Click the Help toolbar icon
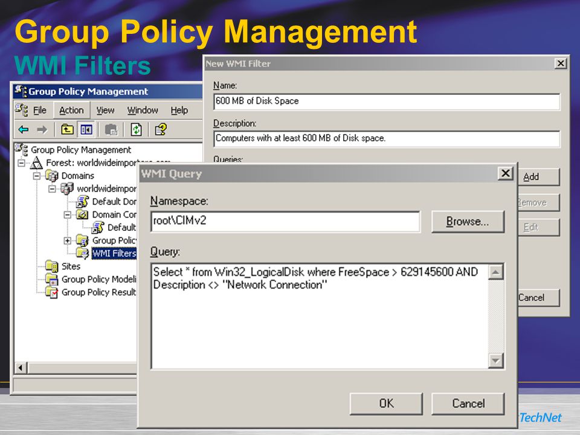 point(161,129)
